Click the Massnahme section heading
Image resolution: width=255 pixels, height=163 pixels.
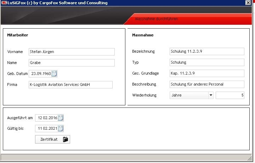tap(143, 35)
